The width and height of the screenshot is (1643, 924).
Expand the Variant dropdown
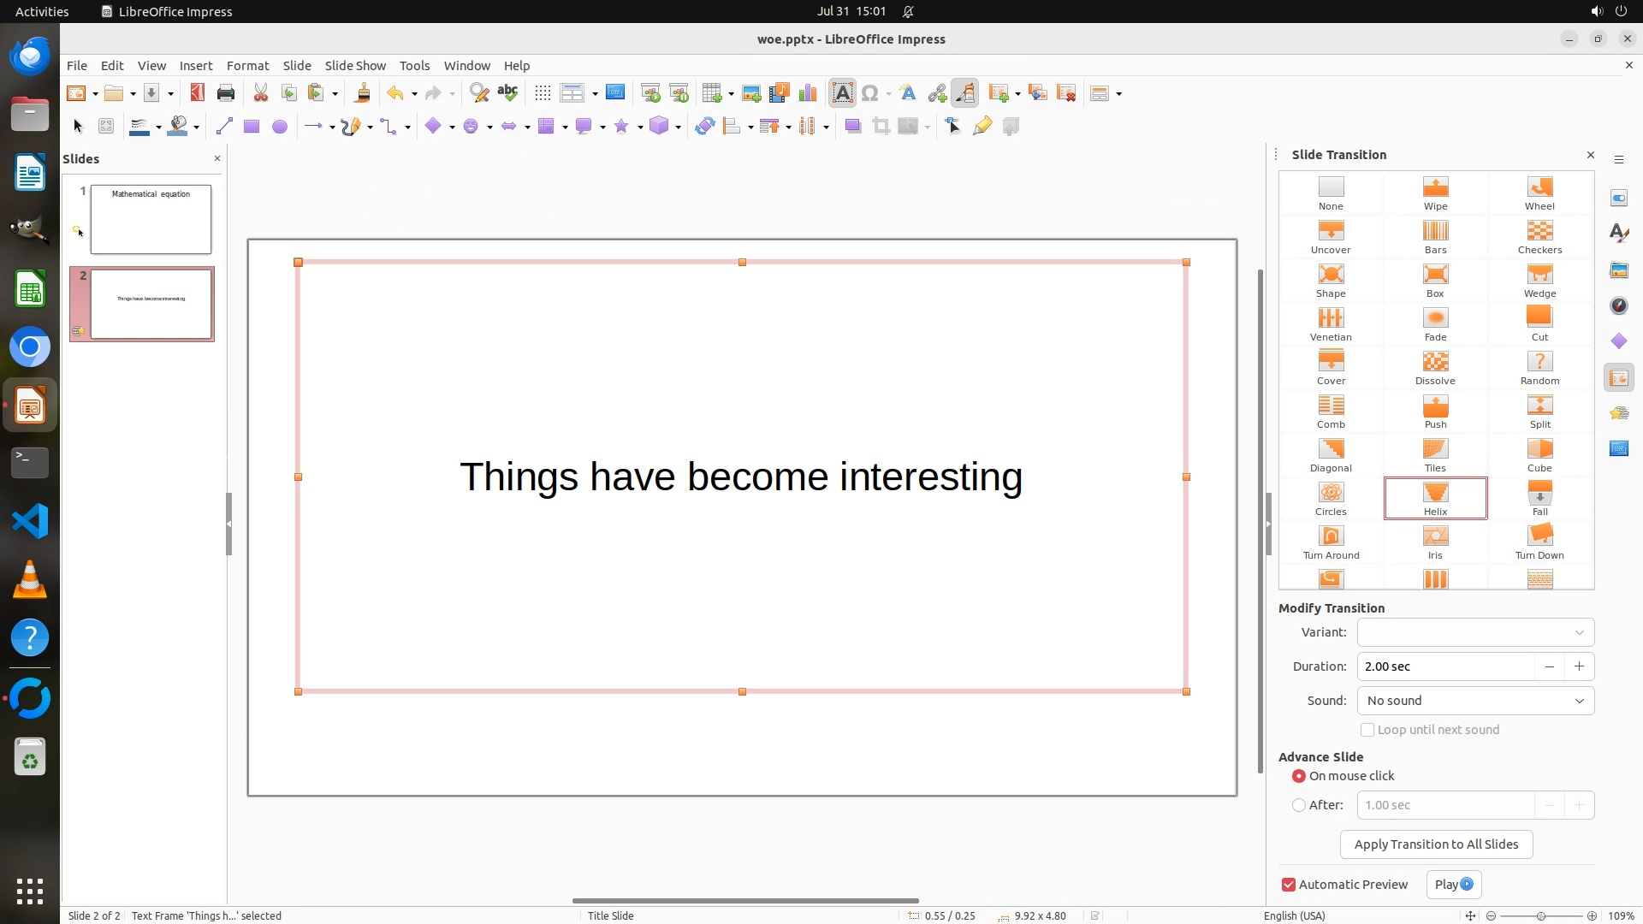point(1475,632)
